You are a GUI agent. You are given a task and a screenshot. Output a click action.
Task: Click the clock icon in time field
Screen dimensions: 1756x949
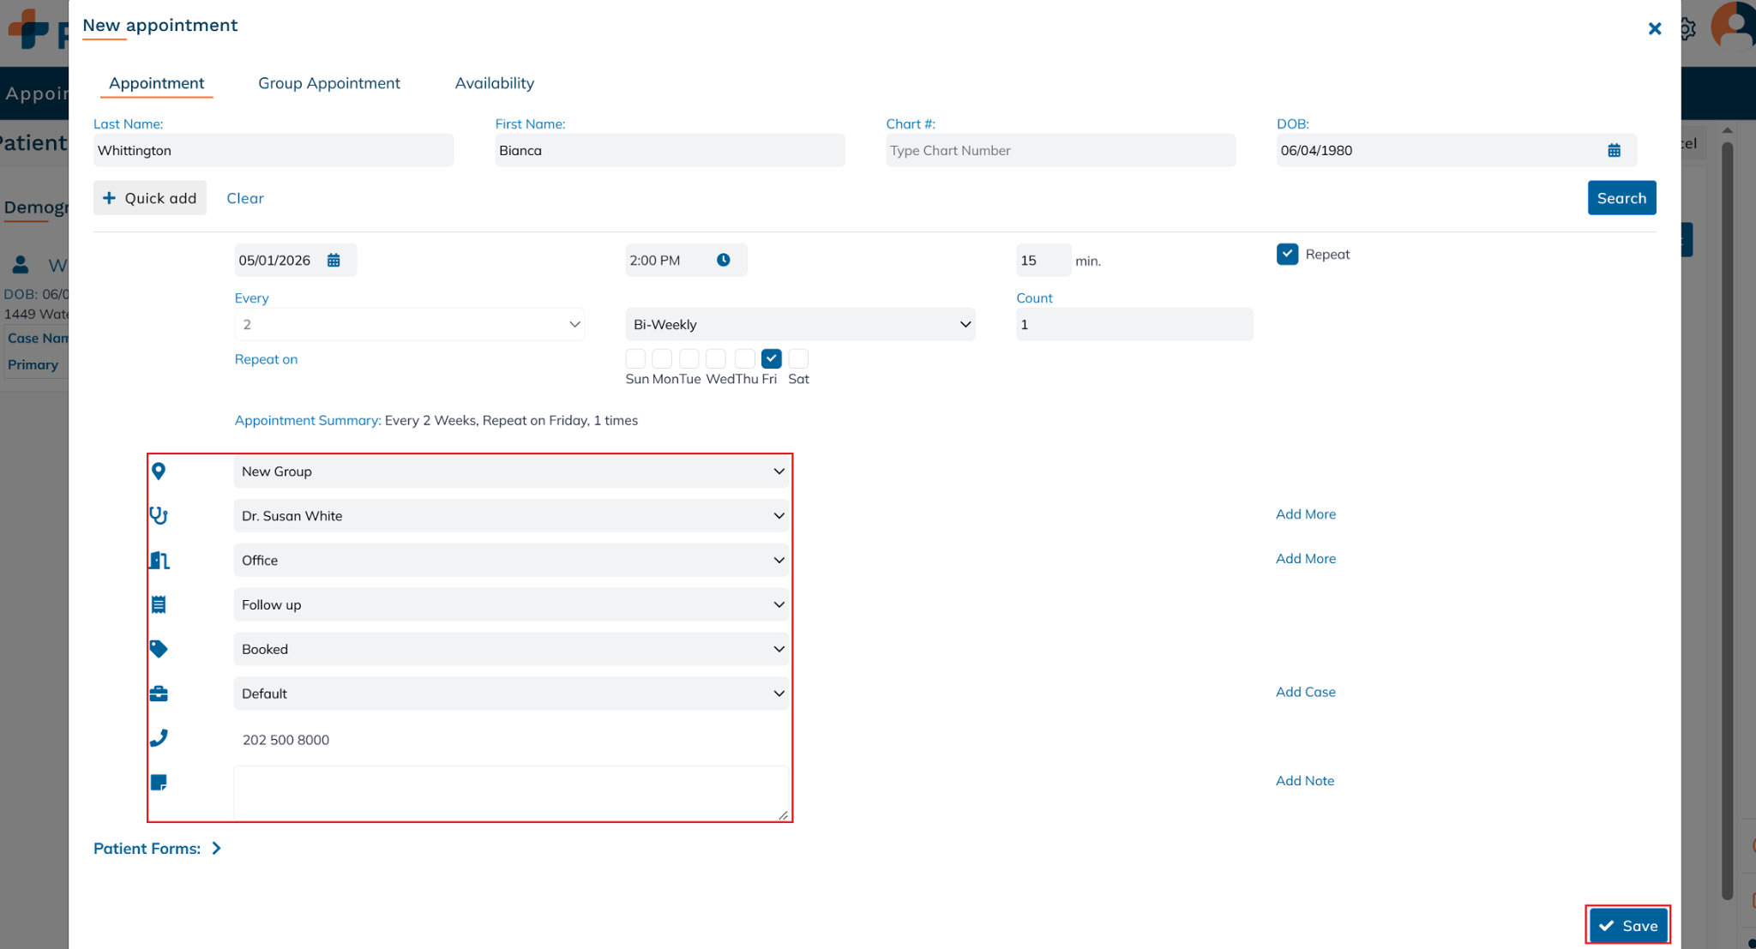[x=724, y=261]
